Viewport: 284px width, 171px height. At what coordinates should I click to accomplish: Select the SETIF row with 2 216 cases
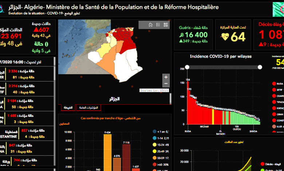pyautogui.click(x=27, y=89)
